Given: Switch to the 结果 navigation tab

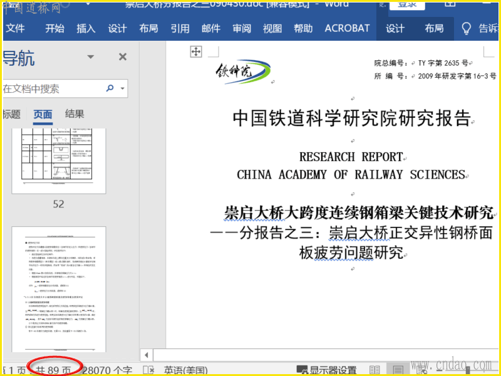Looking at the screenshot, I should (x=75, y=114).
